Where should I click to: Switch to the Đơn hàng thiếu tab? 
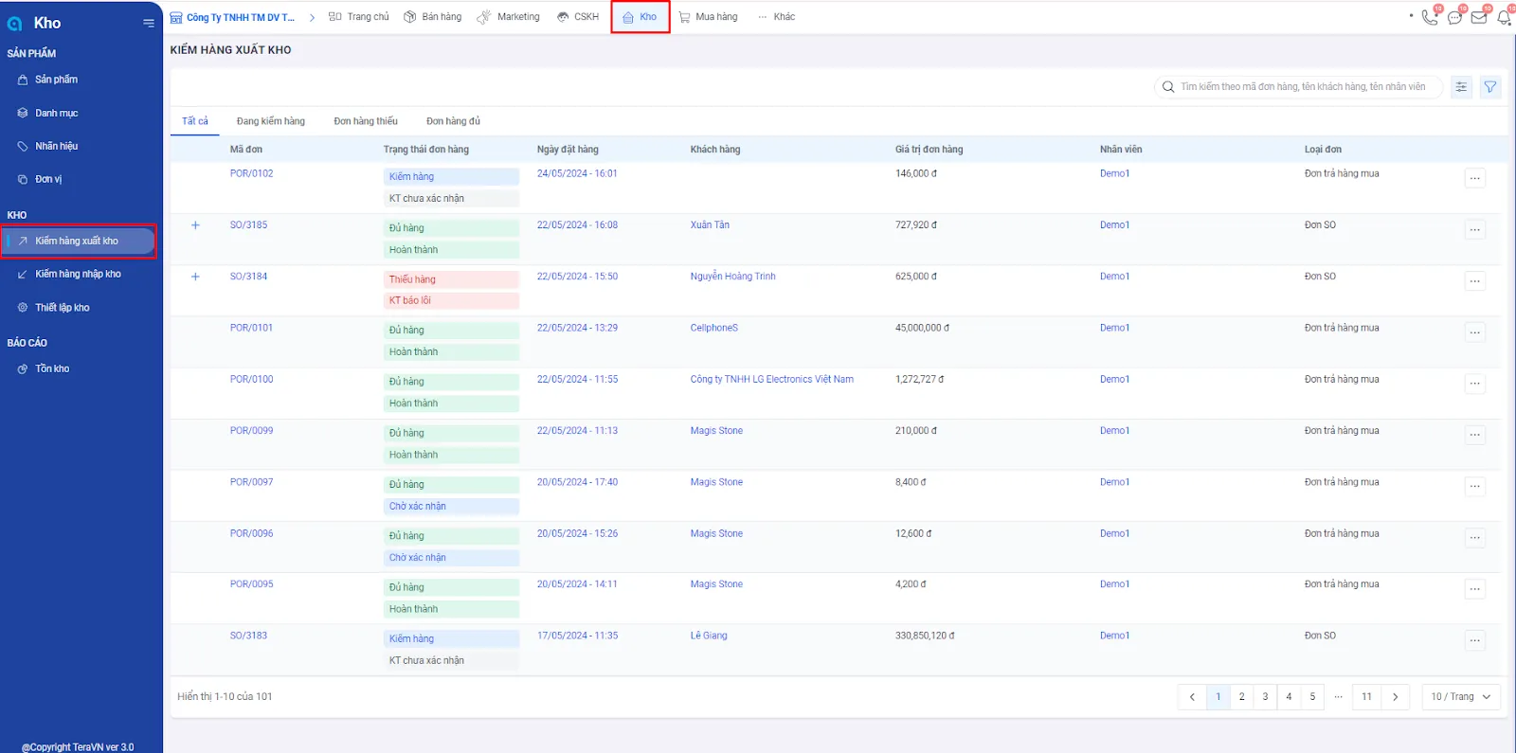(x=366, y=121)
